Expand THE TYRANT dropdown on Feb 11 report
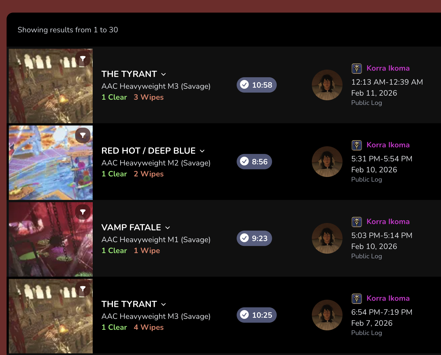 (163, 75)
